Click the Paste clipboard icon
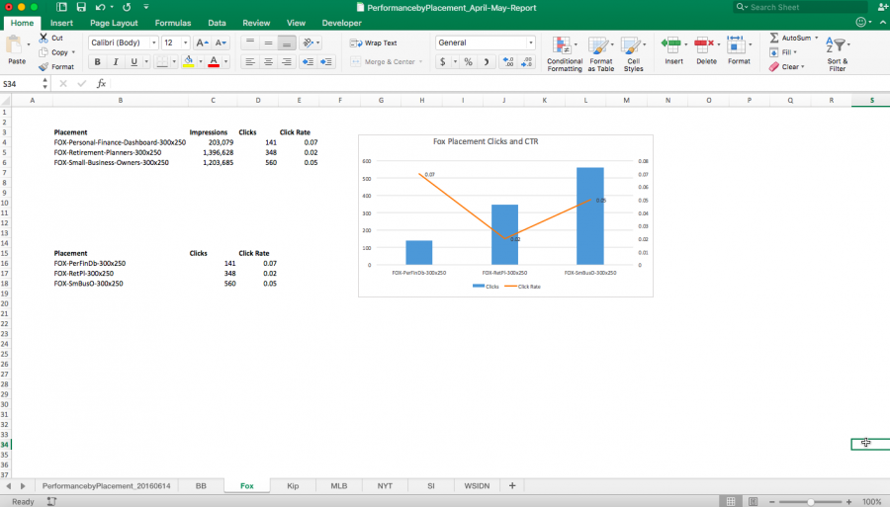Viewport: 890px width, 507px height. pyautogui.click(x=15, y=45)
